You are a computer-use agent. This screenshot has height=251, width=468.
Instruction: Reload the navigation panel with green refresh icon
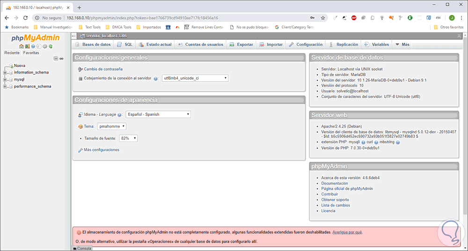[51, 46]
